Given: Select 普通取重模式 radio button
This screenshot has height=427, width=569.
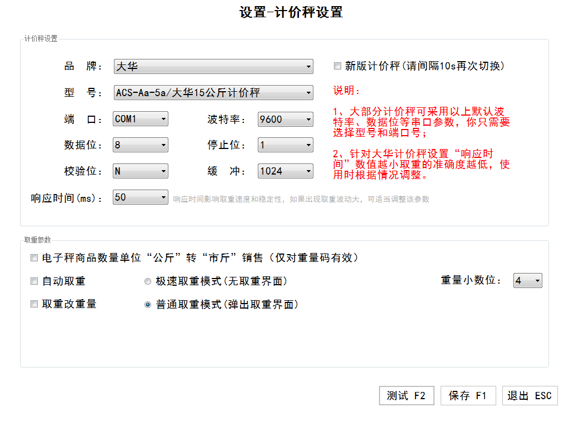Looking at the screenshot, I should click(x=148, y=305).
